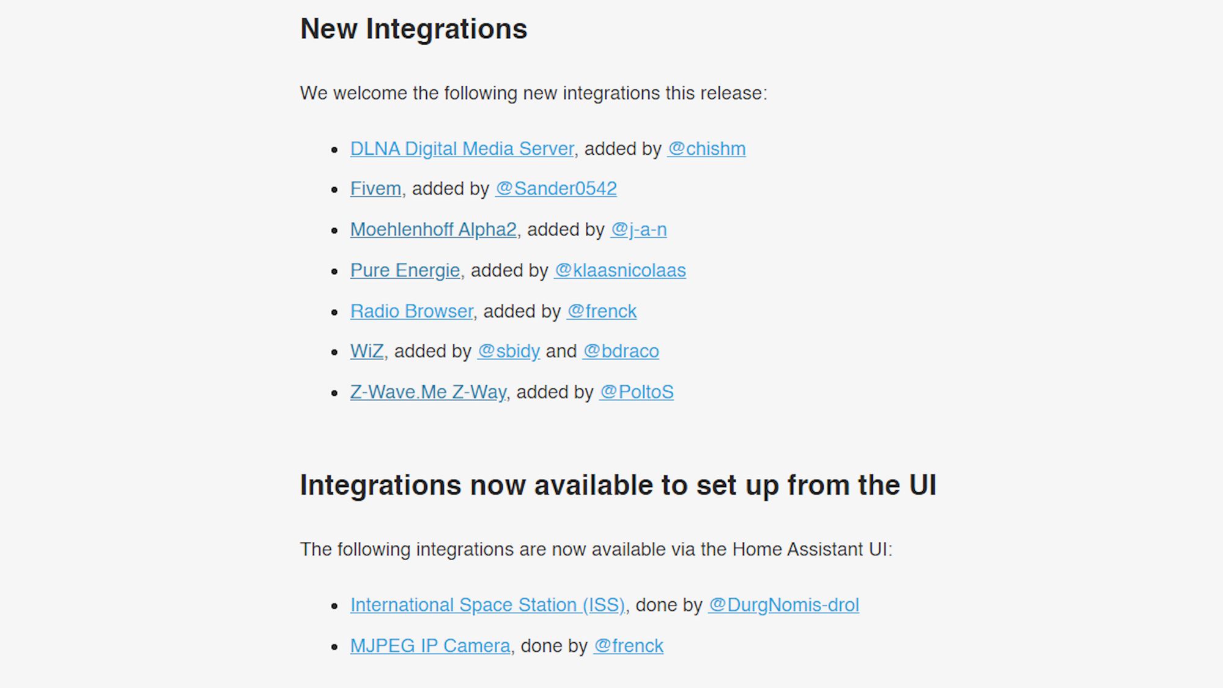Visit the @PoltoS profile link

click(637, 392)
